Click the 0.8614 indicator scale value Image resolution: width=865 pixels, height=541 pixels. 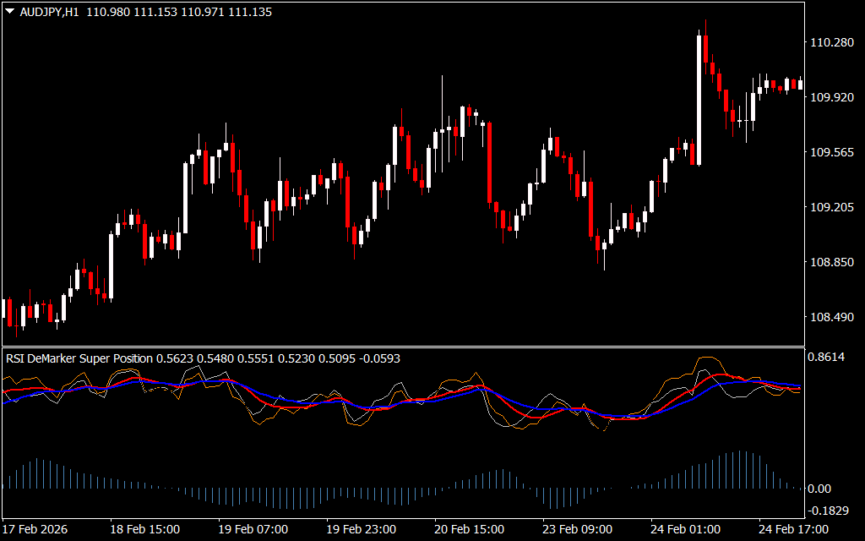tap(828, 358)
